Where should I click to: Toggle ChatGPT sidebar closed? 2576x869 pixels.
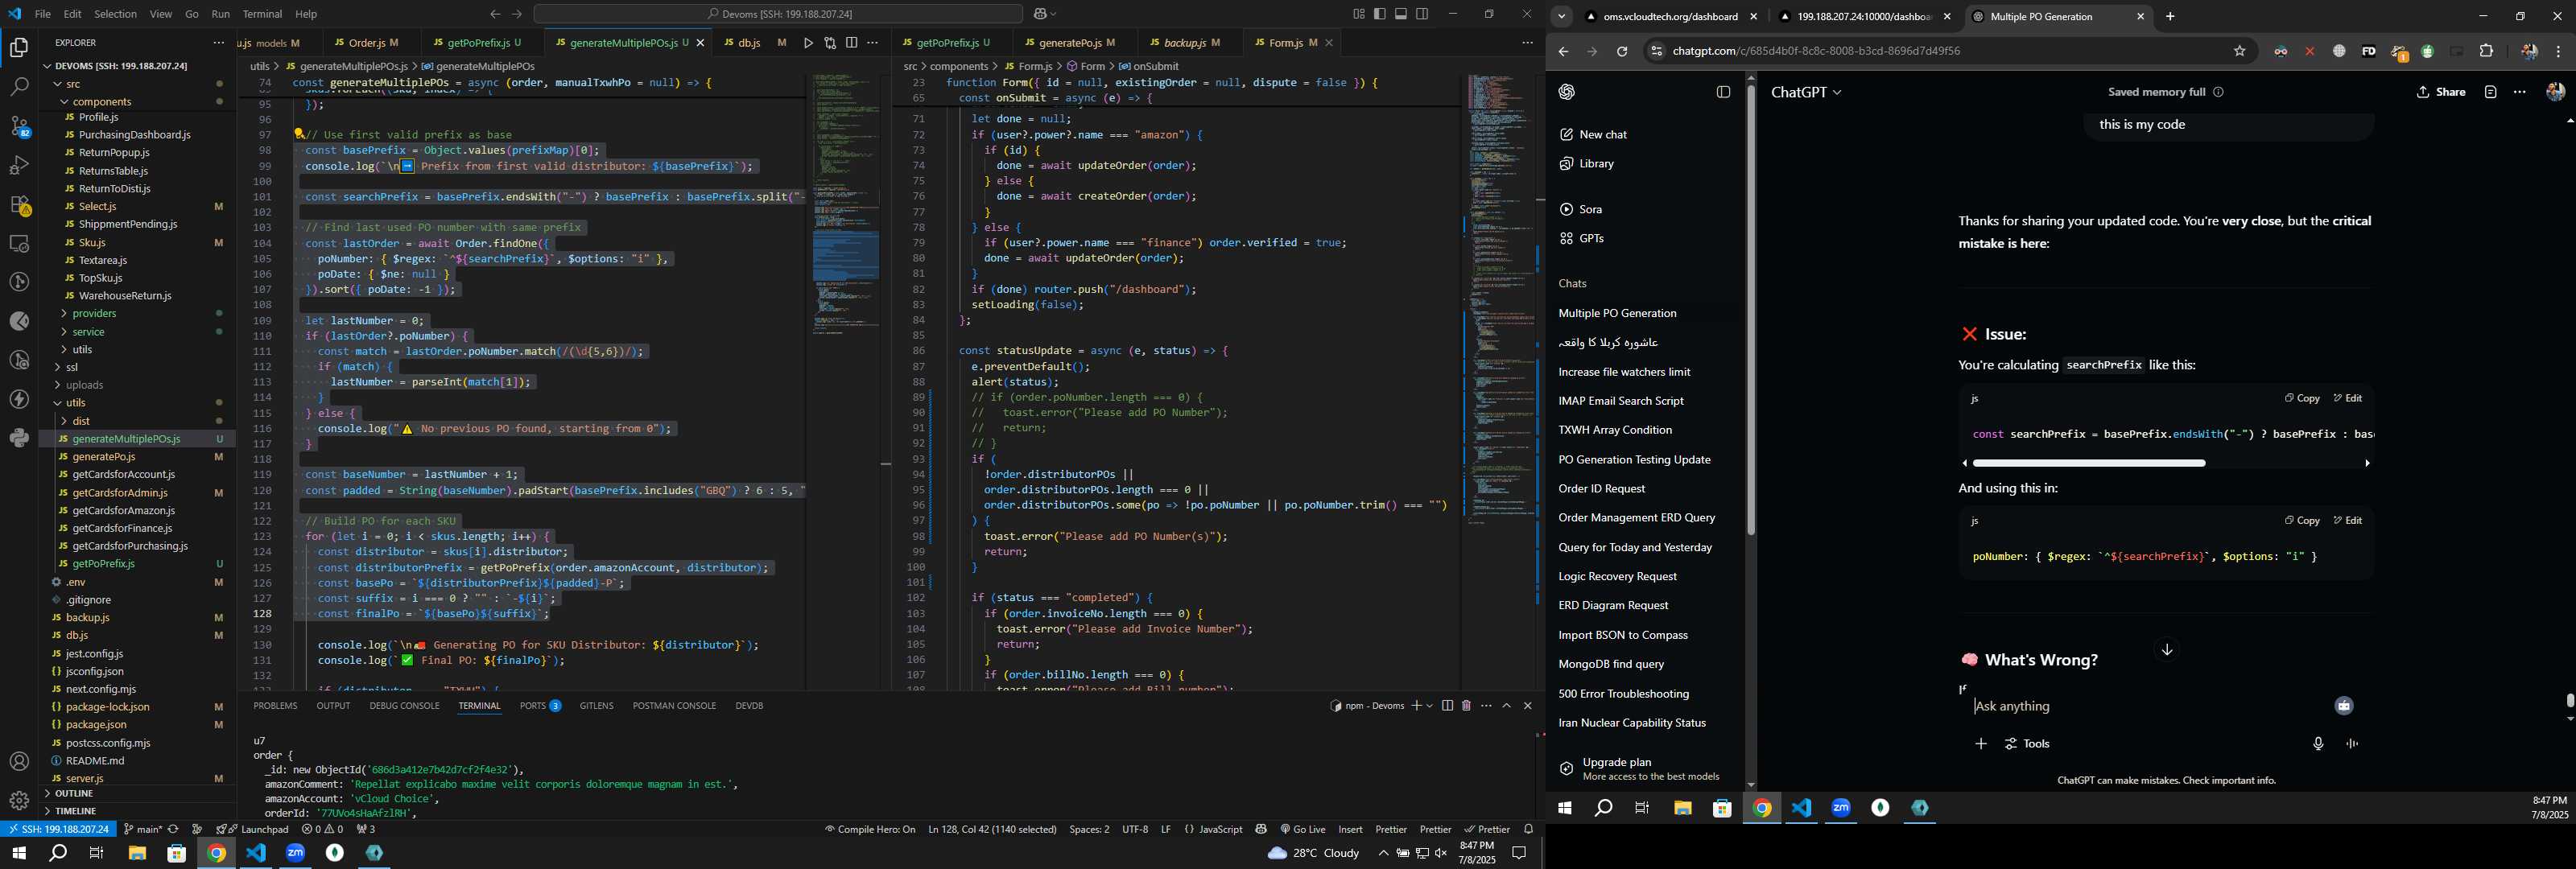click(x=1723, y=92)
